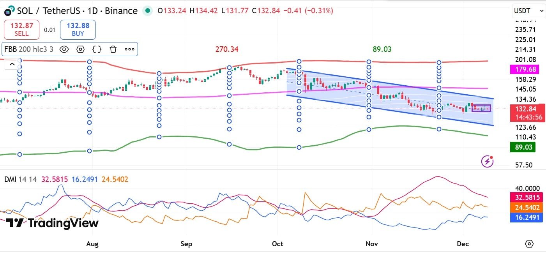The image size is (546, 254).
Task: Click the green 89.03 price label
Action: coord(523,147)
